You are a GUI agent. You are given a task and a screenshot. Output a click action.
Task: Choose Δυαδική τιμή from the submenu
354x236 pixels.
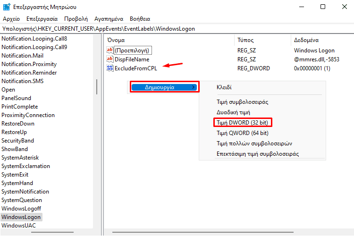click(233, 112)
